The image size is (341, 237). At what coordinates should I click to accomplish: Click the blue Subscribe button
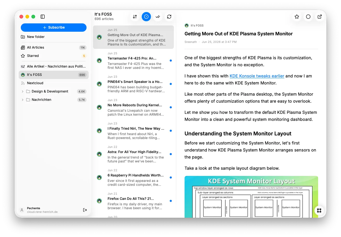pyautogui.click(x=54, y=28)
